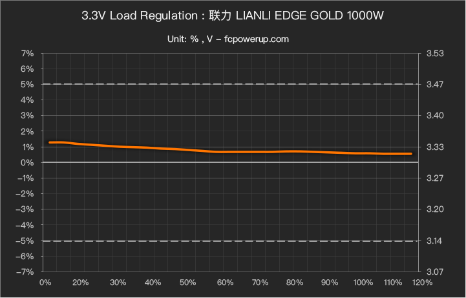Click the '50%' load axis label
This screenshot has height=298, width=466.
point(187,282)
